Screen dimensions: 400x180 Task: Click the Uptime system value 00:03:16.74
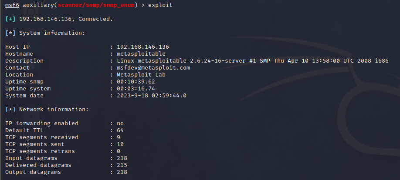[136, 89]
